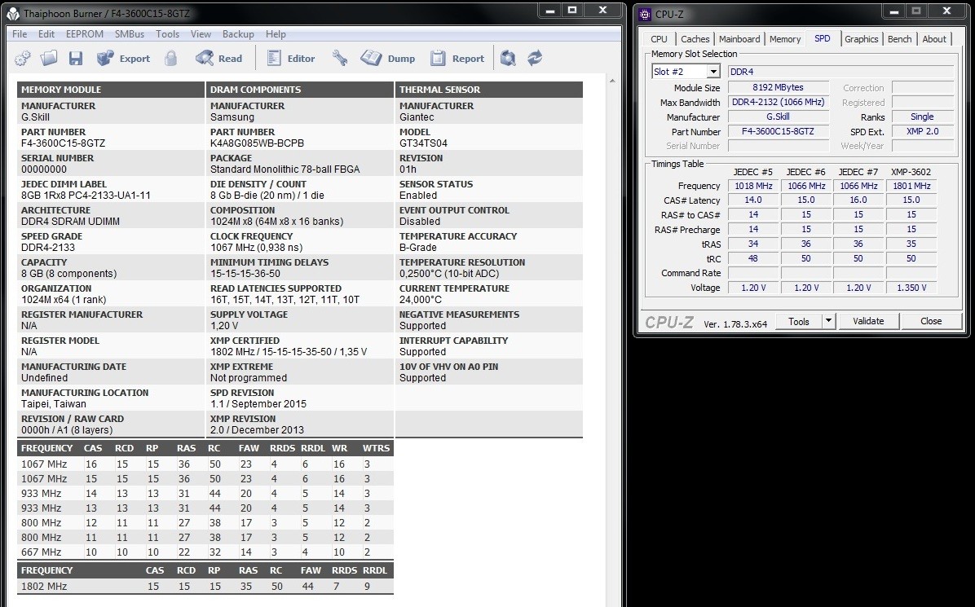Open the EEPROM menu
Image resolution: width=975 pixels, height=607 pixels.
click(85, 34)
